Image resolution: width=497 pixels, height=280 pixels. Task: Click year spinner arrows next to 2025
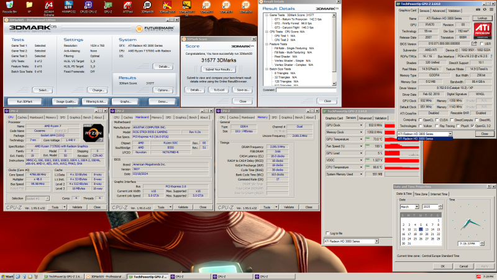tap(440, 207)
